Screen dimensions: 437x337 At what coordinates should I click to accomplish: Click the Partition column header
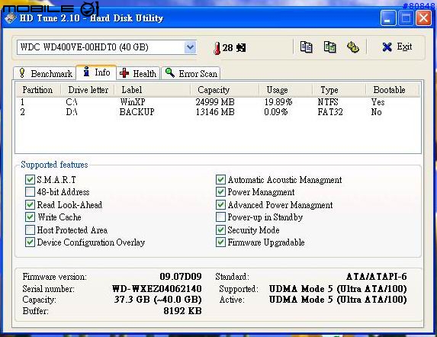(38, 90)
